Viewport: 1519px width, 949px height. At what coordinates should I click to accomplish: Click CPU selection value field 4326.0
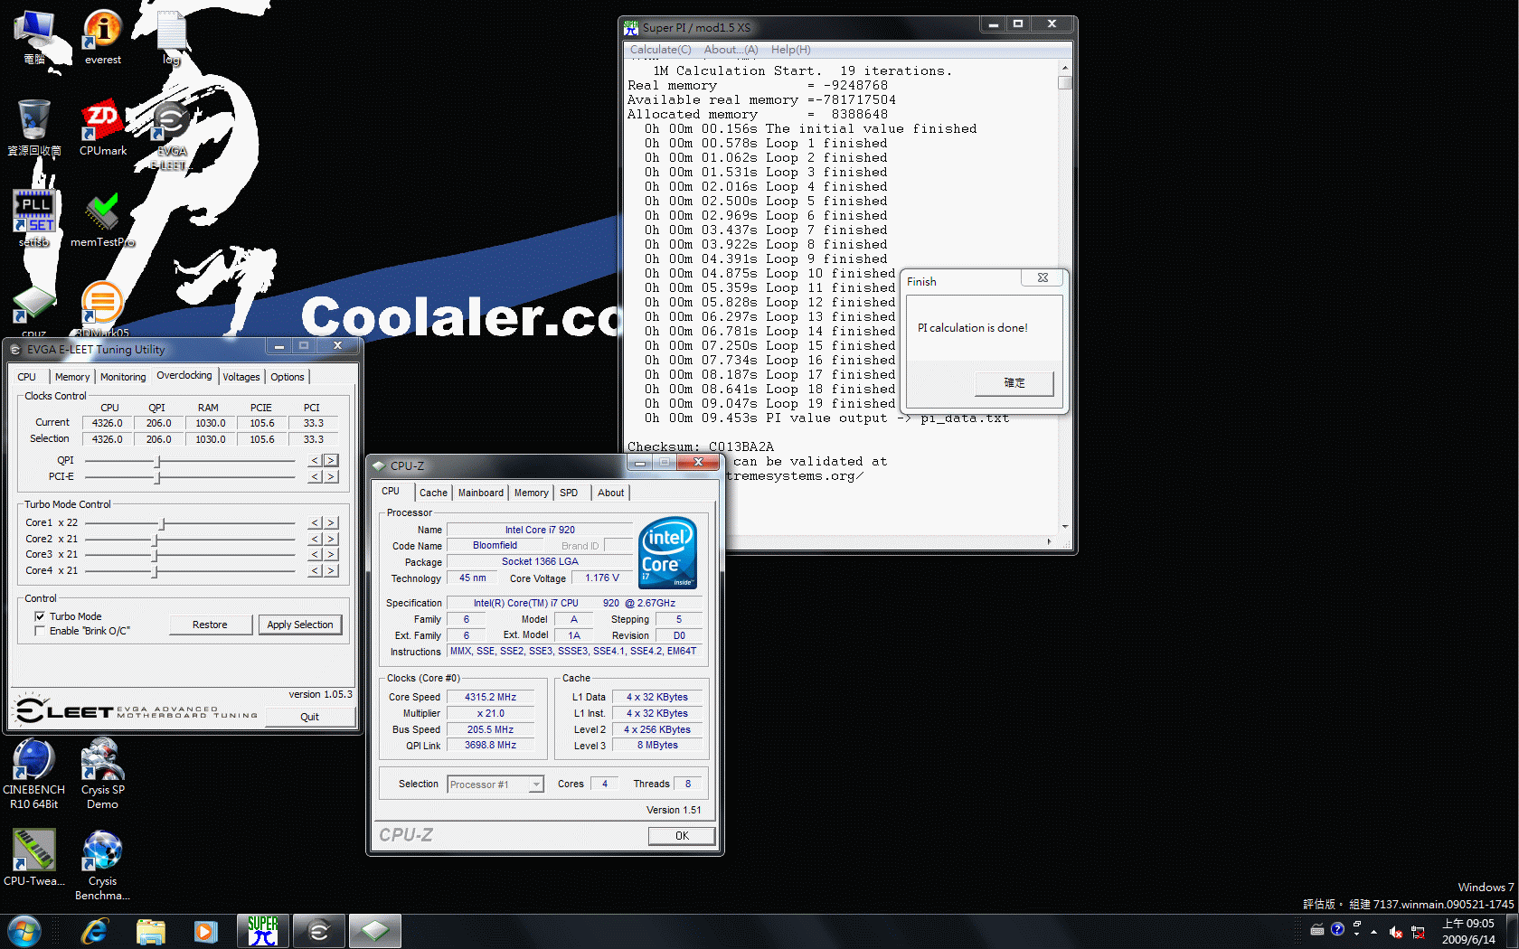pos(108,439)
